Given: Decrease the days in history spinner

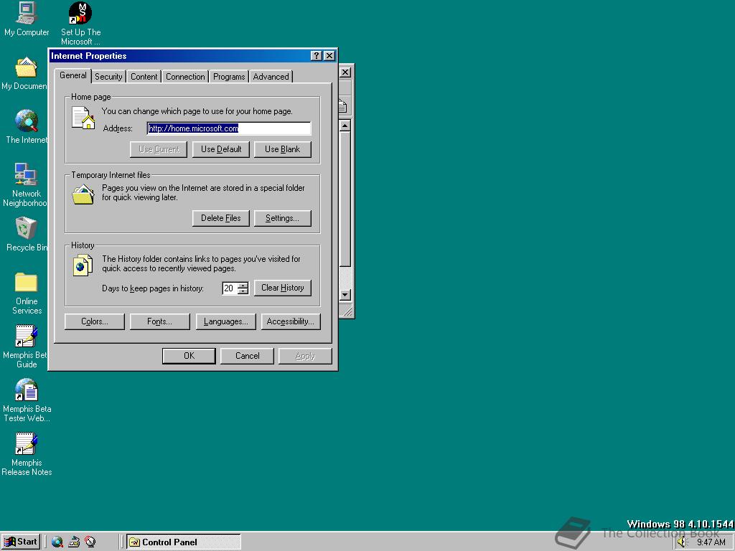Looking at the screenshot, I should [243, 291].
